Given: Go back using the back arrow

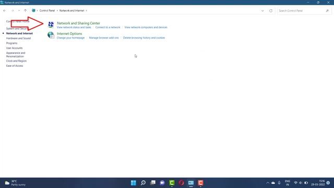Looking at the screenshot, I should 5,10.
